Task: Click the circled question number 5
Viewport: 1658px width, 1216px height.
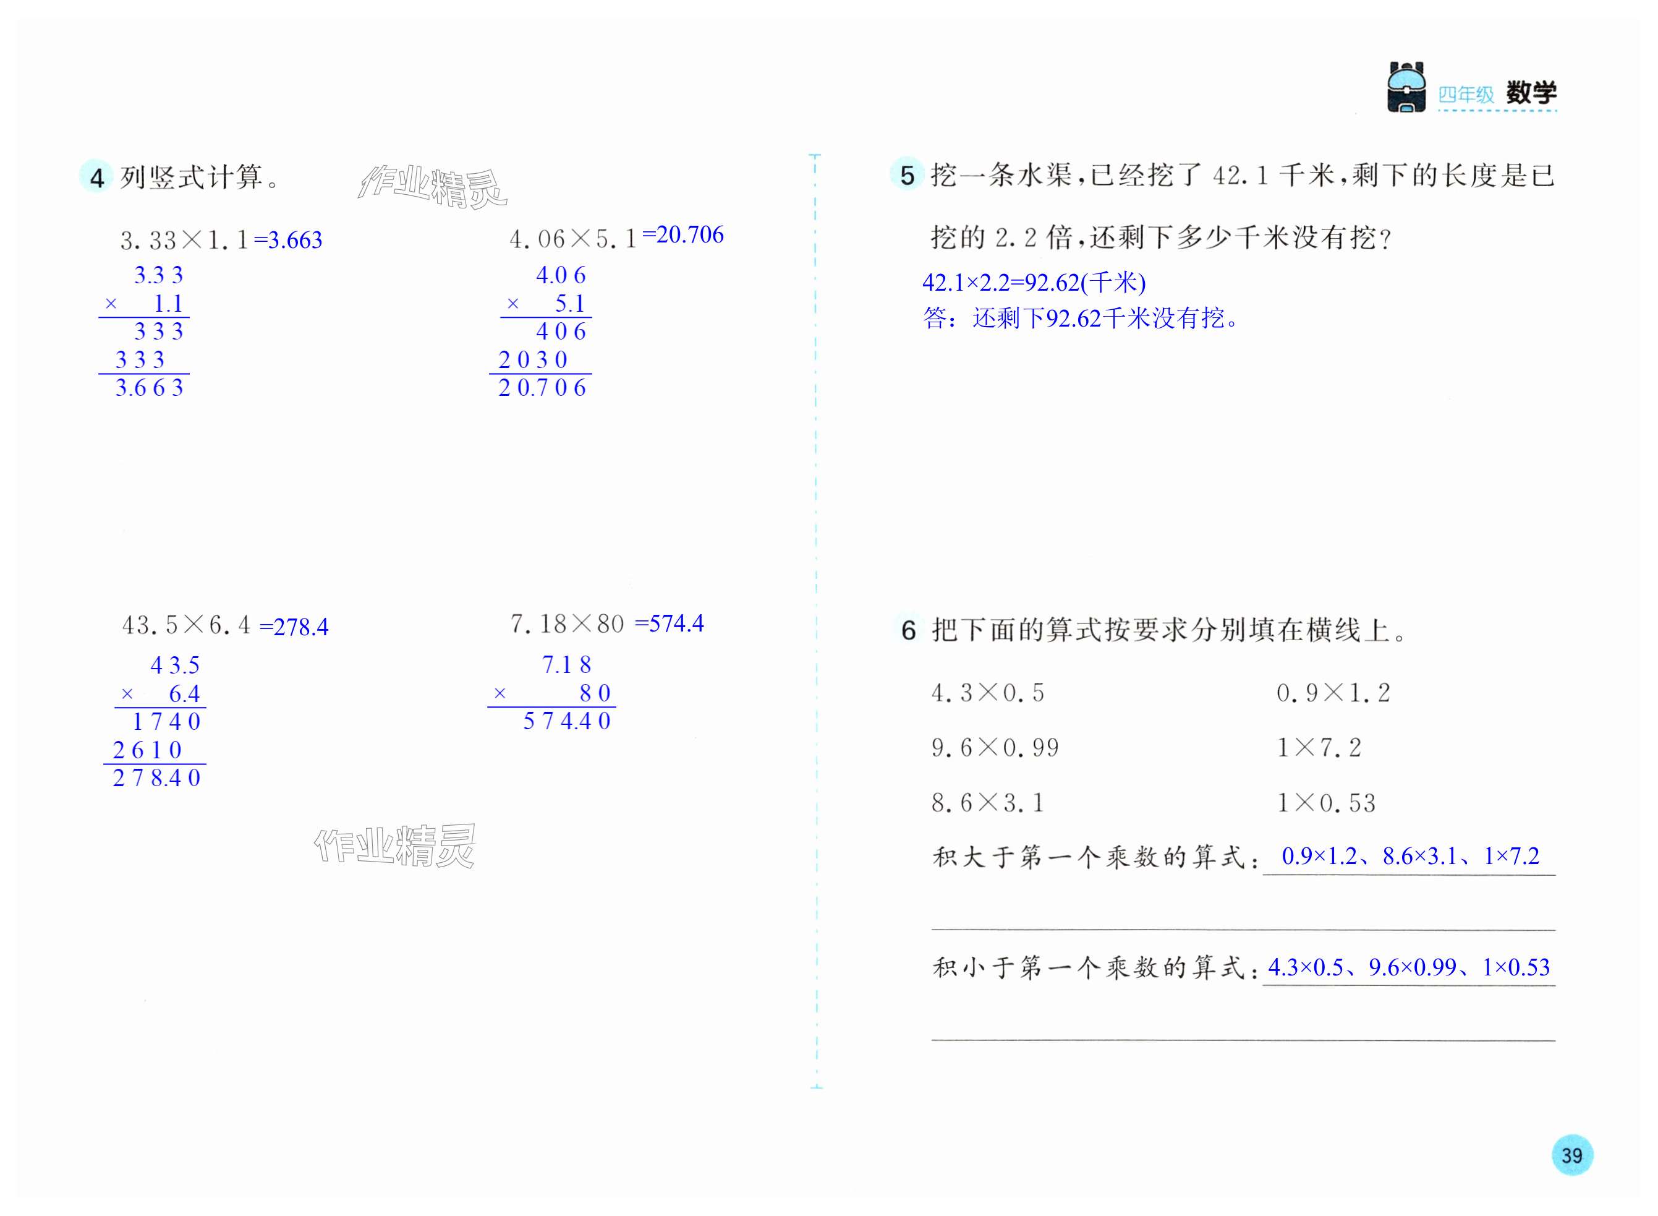Action: [907, 175]
